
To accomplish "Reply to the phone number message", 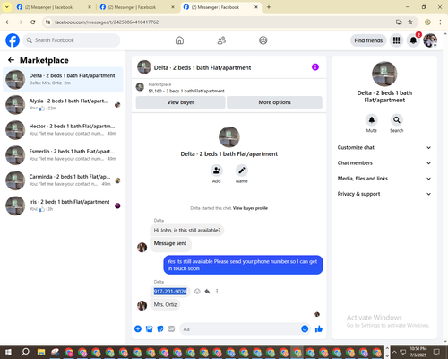I will 207,292.
